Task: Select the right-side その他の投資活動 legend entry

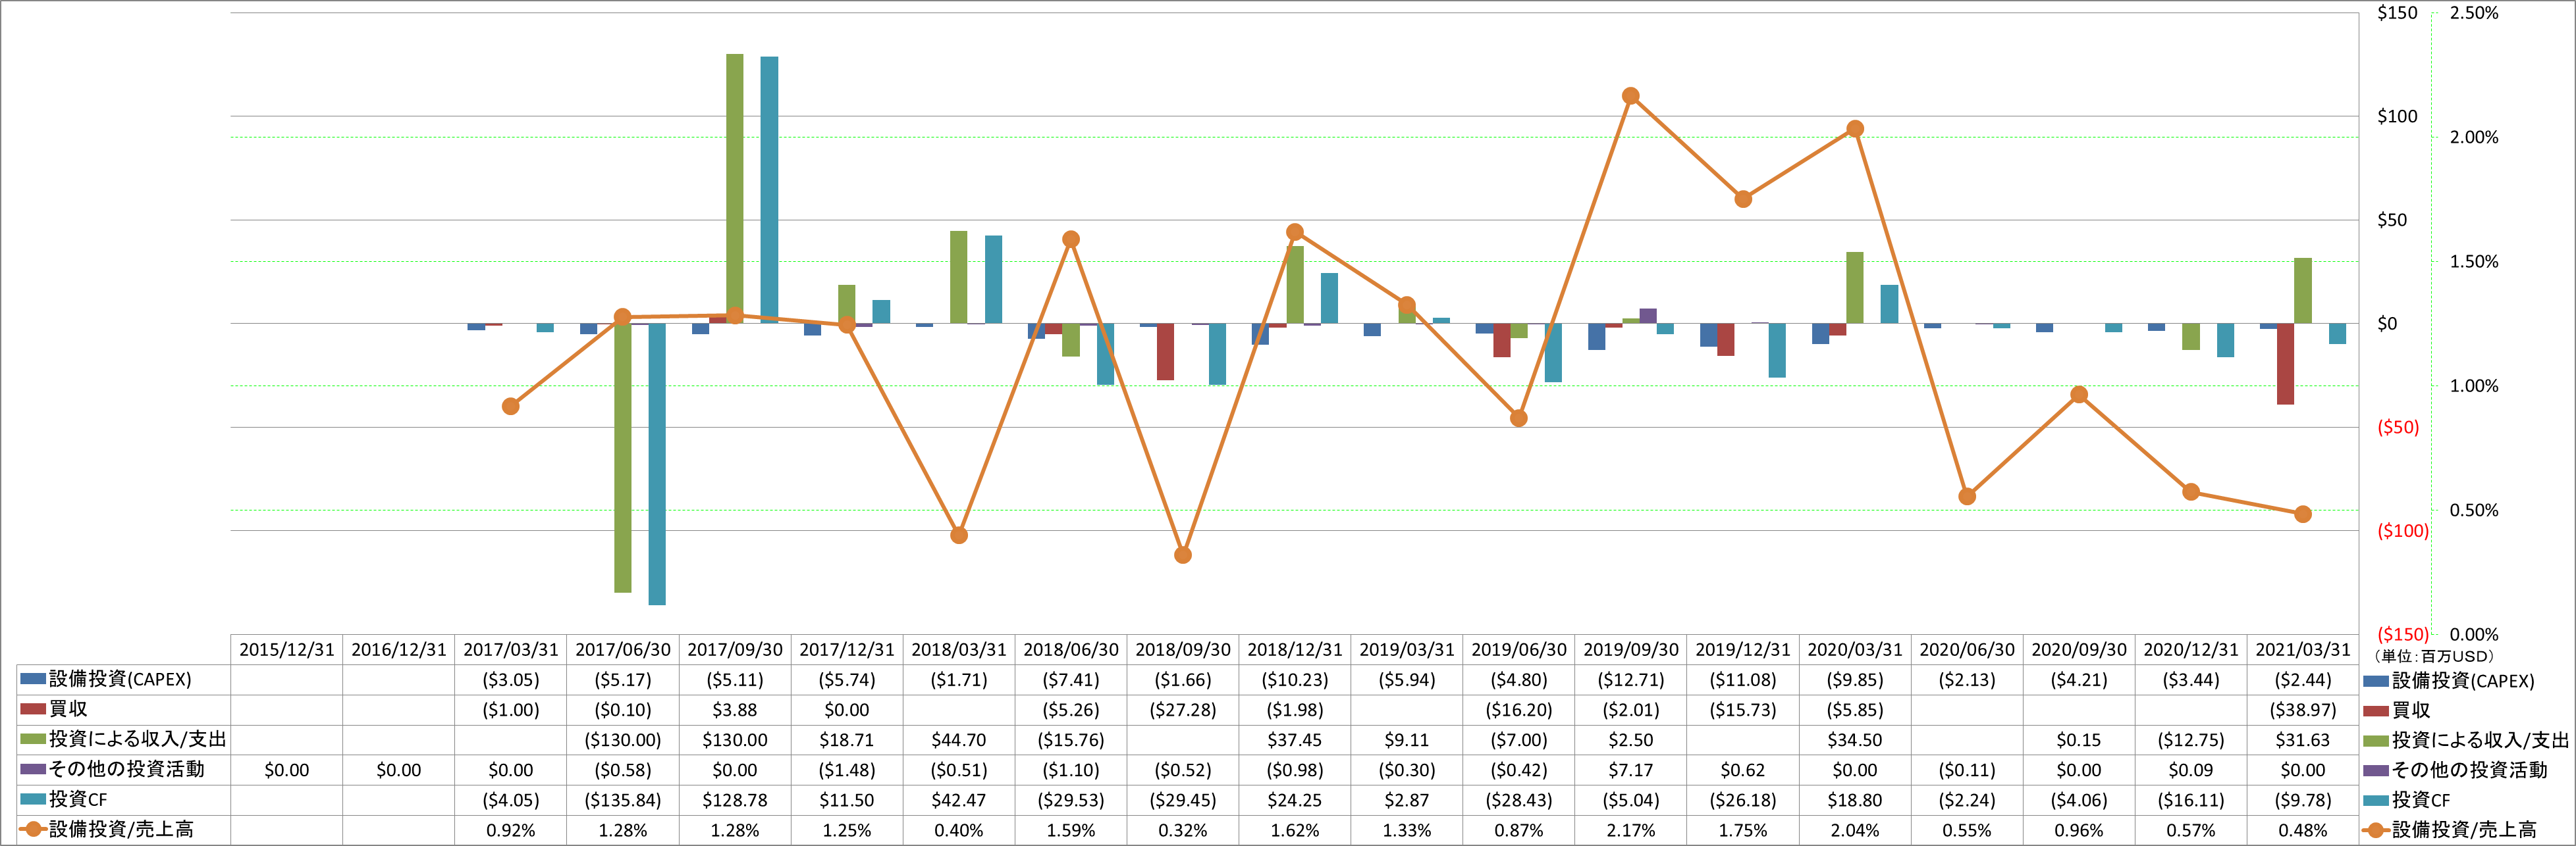Action: (2455, 770)
